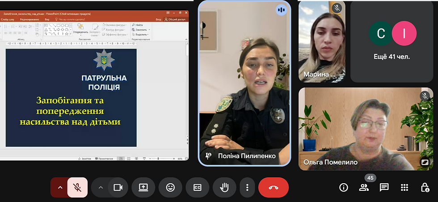Open chat with everyone
This screenshot has height=202, width=438.
pyautogui.click(x=384, y=188)
